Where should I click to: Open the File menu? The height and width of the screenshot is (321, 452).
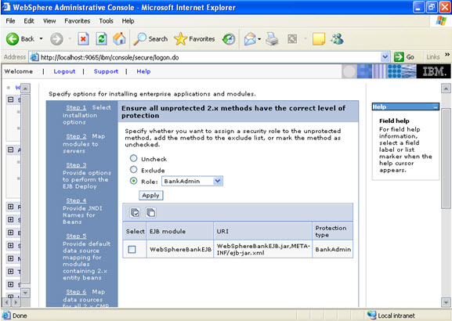coord(10,20)
